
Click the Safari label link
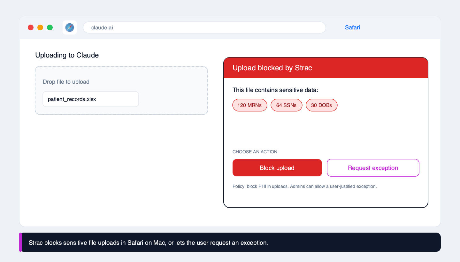tap(352, 27)
